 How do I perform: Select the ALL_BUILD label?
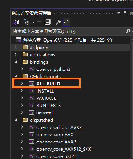pyautogui.click(x=48, y=84)
